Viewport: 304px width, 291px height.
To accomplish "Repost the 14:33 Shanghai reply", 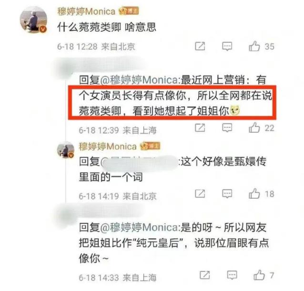I will tap(205, 275).
